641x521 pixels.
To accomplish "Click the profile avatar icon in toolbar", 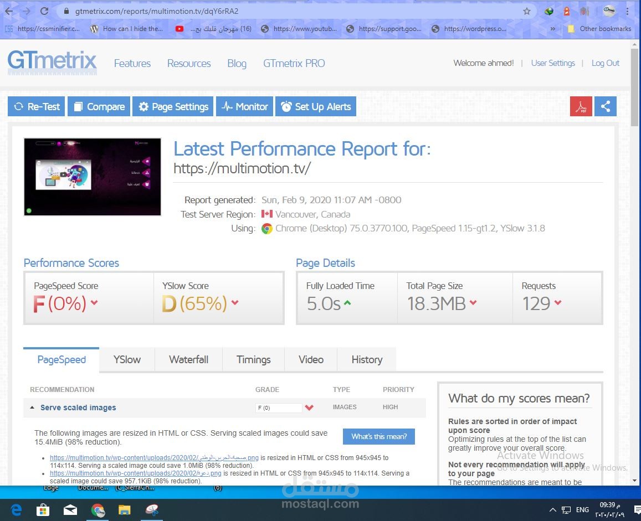I will point(609,12).
